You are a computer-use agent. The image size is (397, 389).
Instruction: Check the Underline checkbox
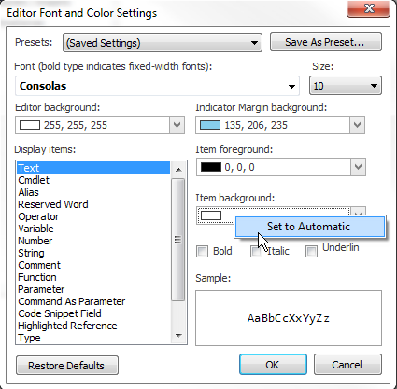(311, 251)
